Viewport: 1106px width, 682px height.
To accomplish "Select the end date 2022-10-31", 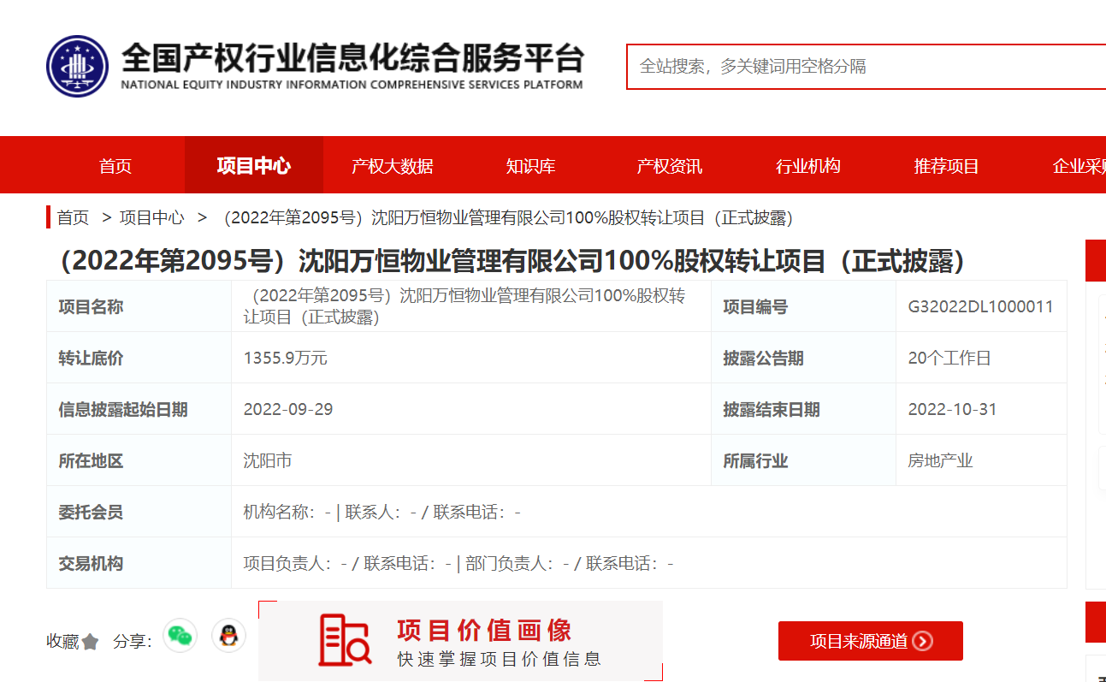I will click(x=953, y=409).
